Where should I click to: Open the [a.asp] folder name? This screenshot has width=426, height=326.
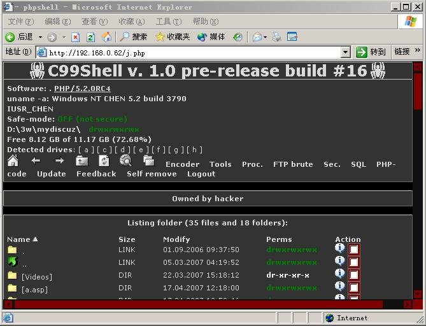point(34,290)
